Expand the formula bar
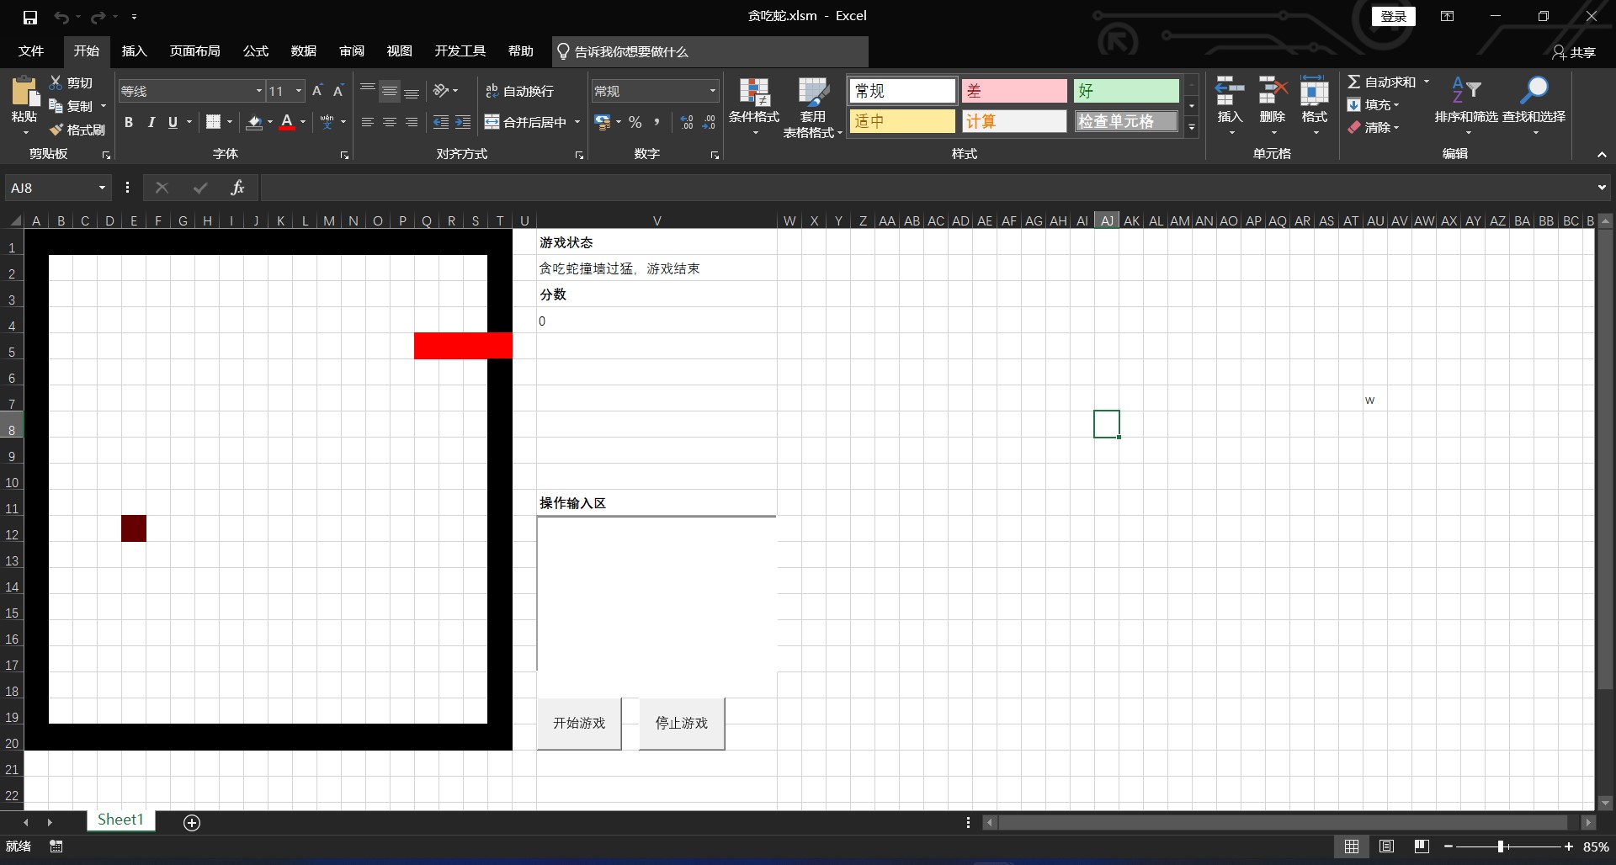The width and height of the screenshot is (1616, 865). point(1602,188)
